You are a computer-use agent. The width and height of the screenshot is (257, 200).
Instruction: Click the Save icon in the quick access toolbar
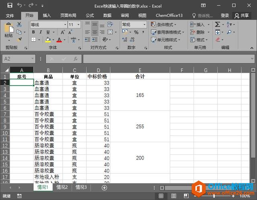8,6
